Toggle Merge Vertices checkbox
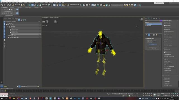The width and height of the screenshot is (179, 100). [164, 61]
